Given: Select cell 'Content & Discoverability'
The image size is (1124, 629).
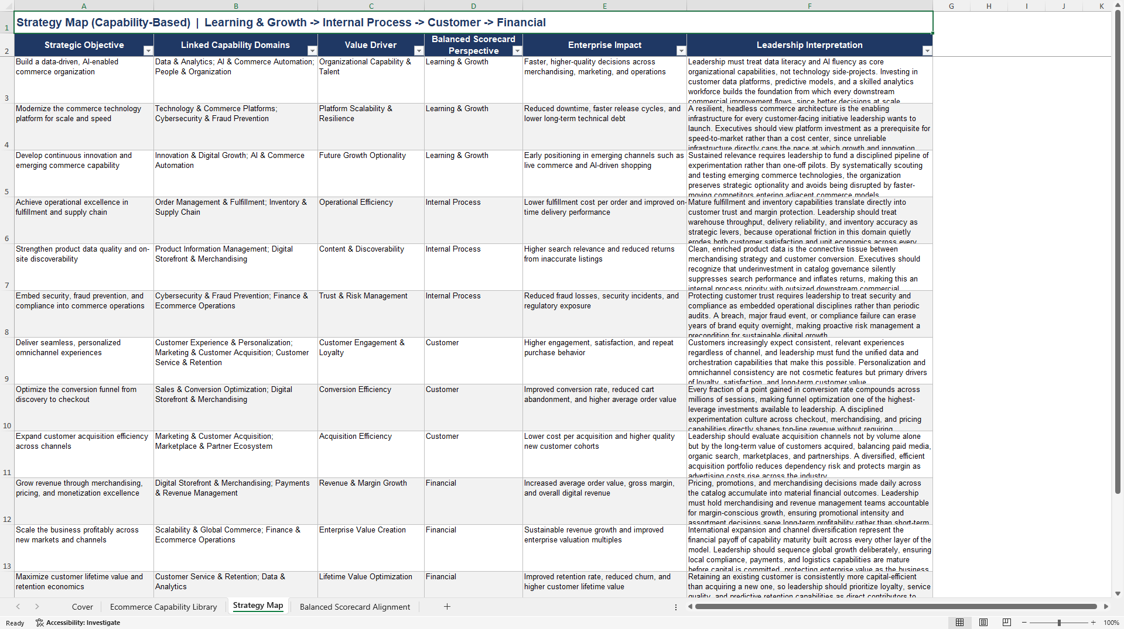Looking at the screenshot, I should (x=371, y=267).
